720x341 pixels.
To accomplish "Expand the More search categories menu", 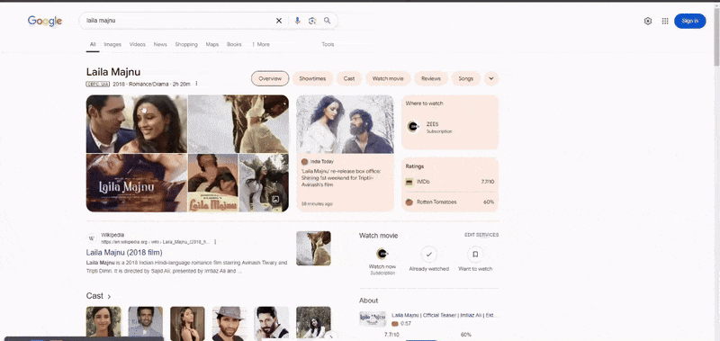I will pos(261,44).
